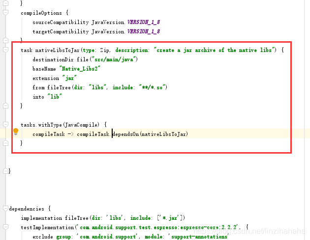Collapse the testImplementation closure fold marker
Image resolution: width=310 pixels, height=240 pixels.
(6, 227)
